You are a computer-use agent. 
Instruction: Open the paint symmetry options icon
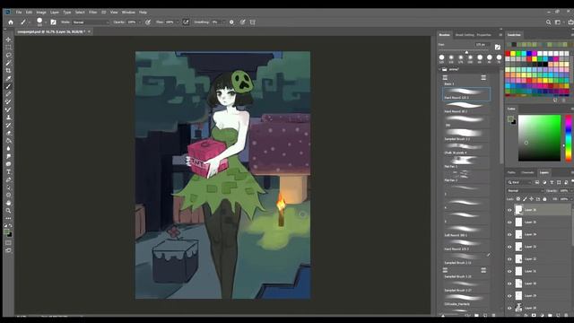pos(253,22)
